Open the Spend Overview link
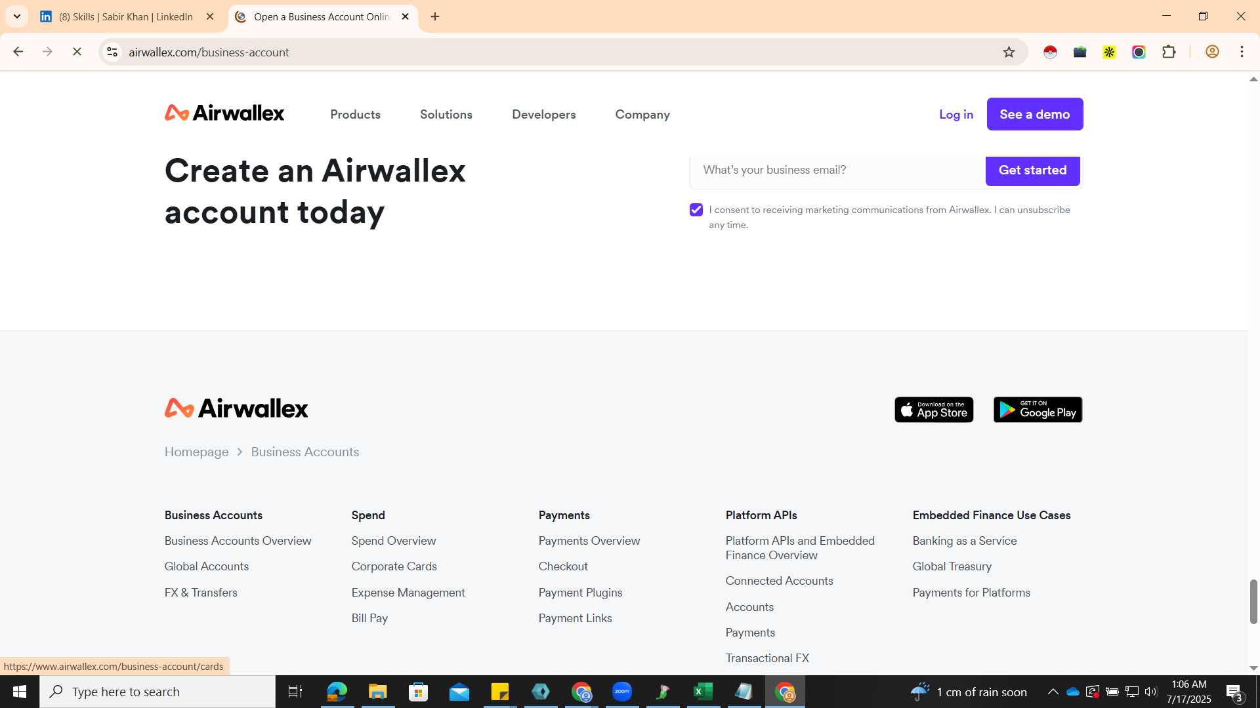This screenshot has height=708, width=1260. click(x=394, y=541)
